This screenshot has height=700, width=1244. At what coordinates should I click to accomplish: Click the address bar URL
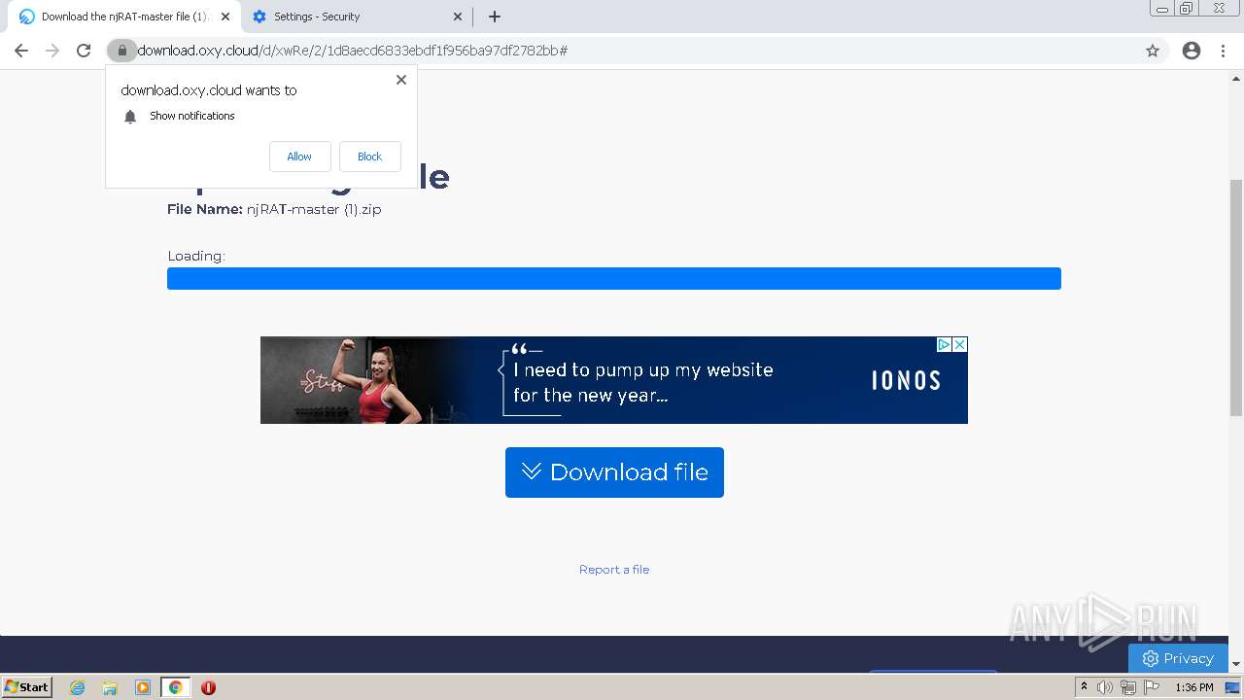click(352, 51)
